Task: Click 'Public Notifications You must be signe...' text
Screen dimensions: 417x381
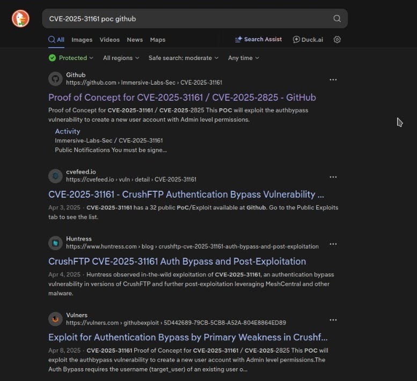Action: [111, 150]
